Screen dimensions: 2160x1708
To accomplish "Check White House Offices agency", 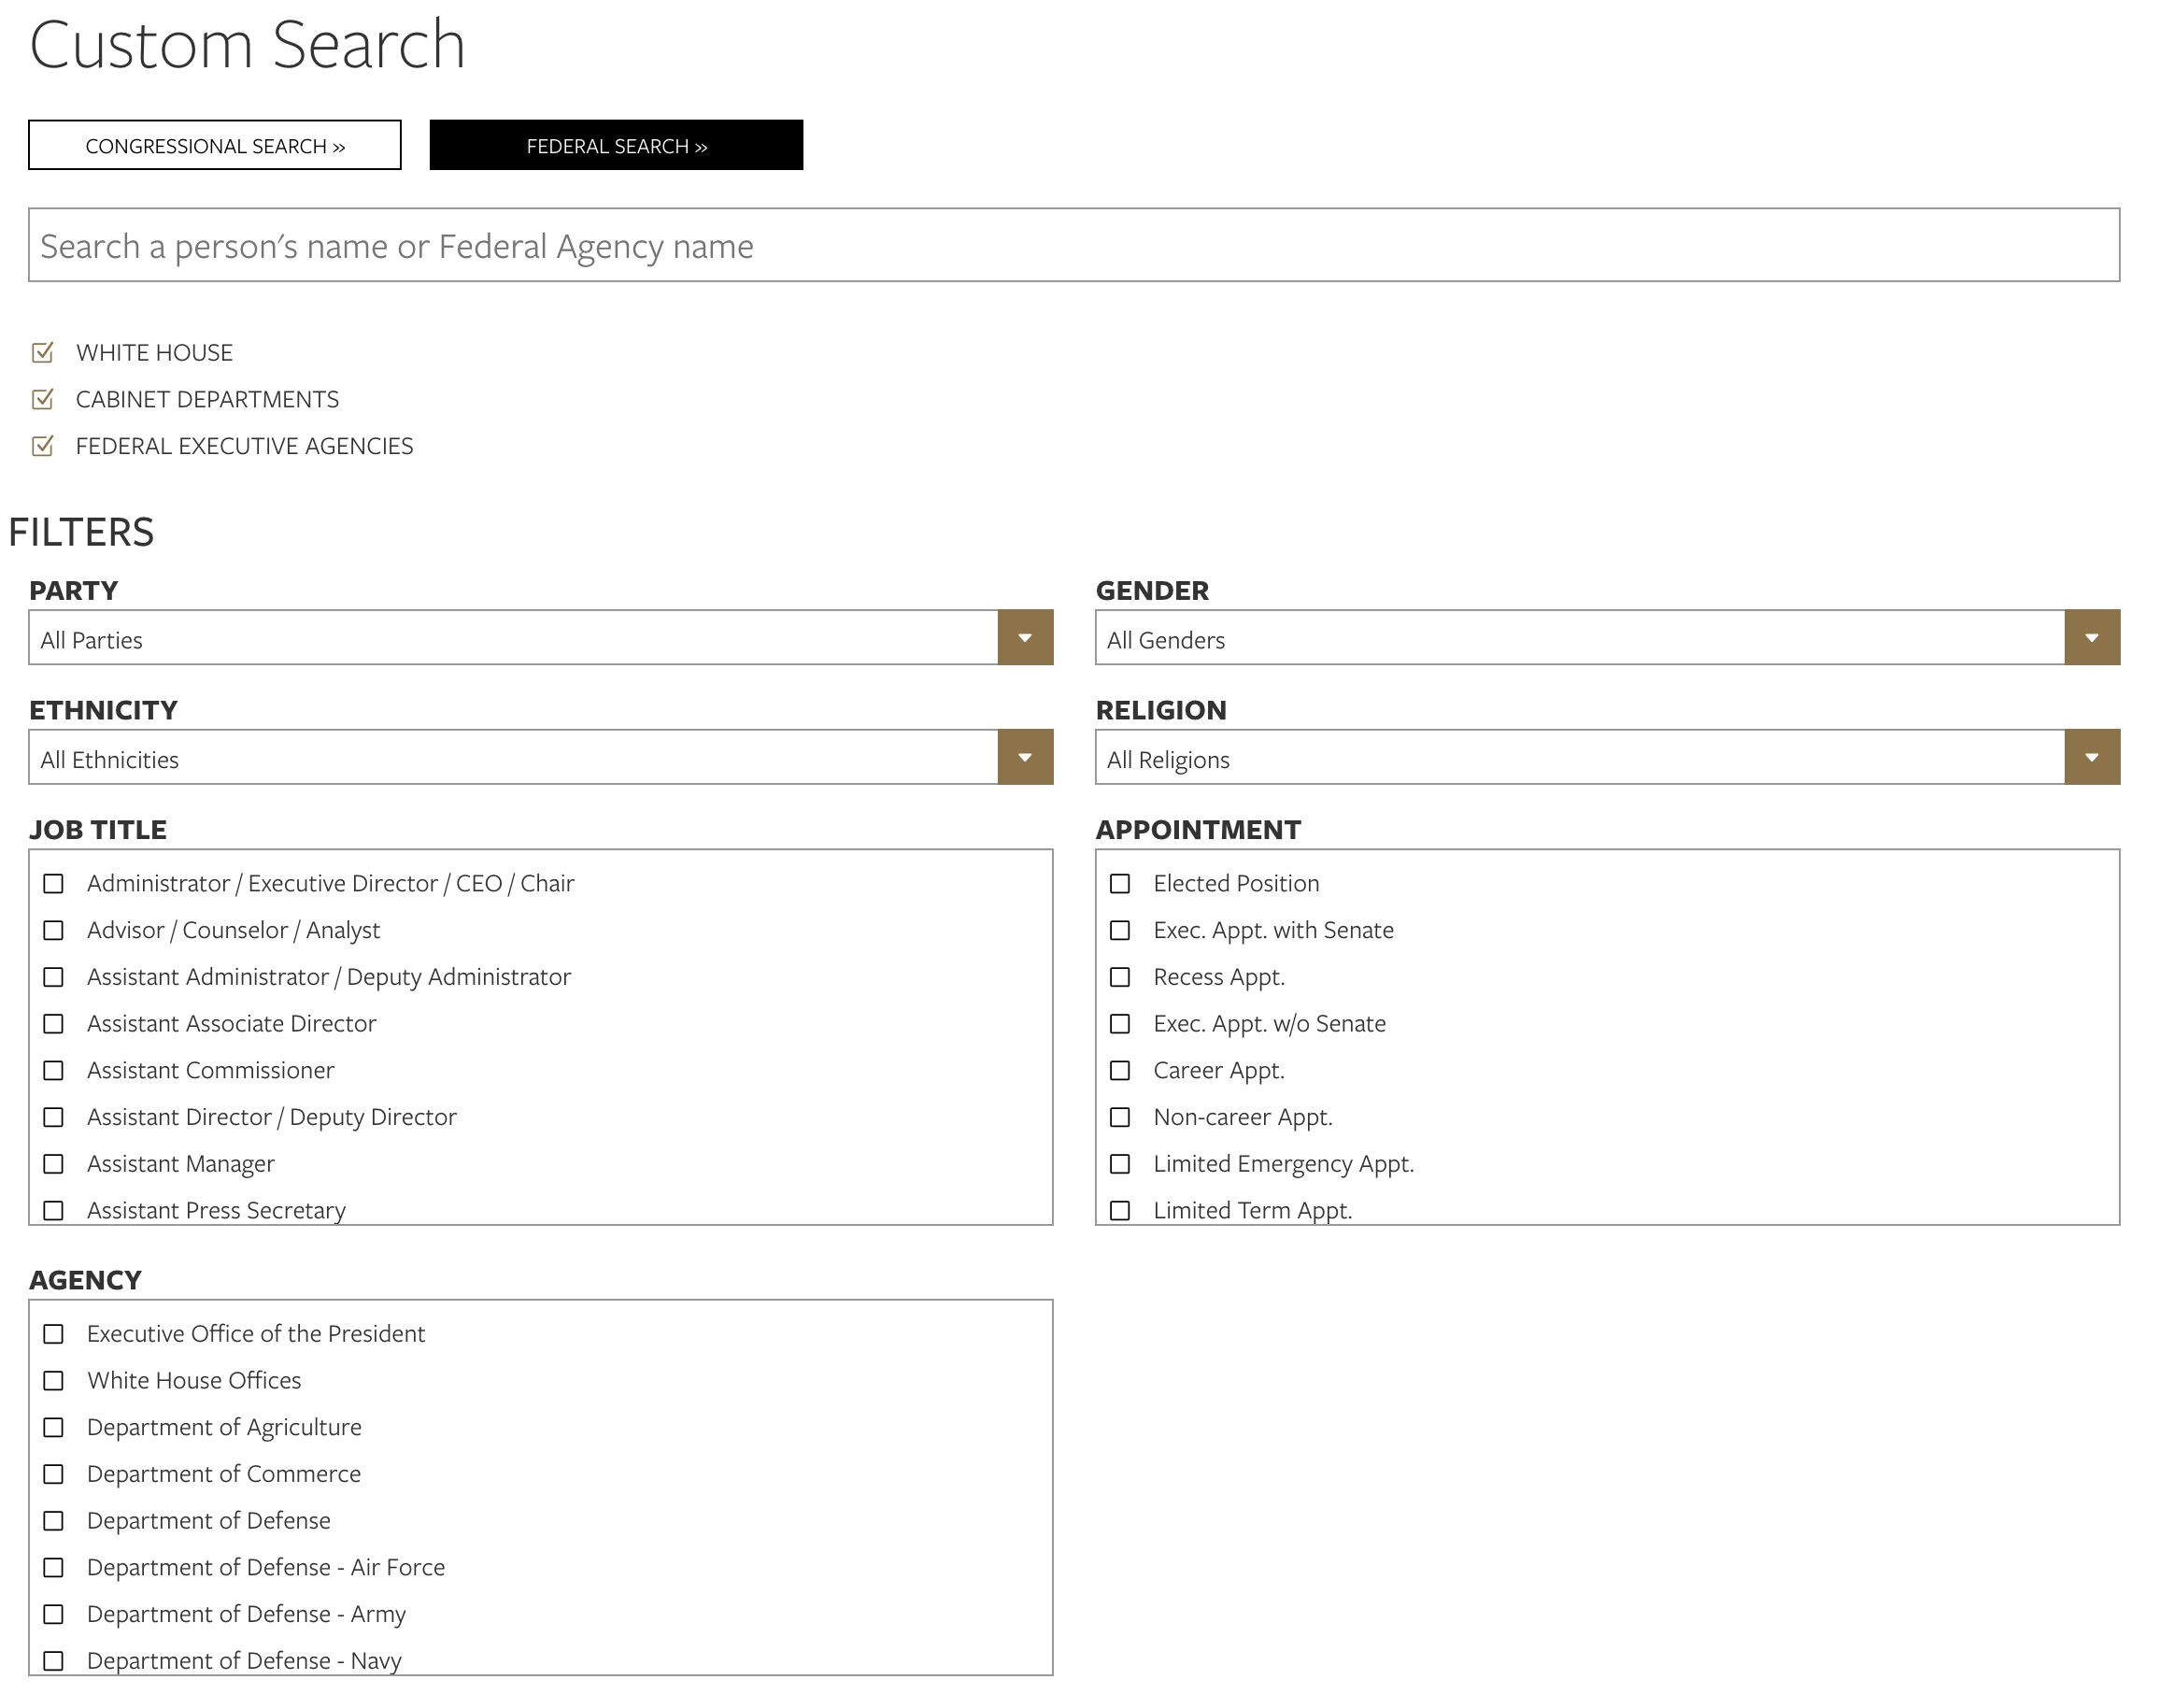I will pyautogui.click(x=54, y=1381).
